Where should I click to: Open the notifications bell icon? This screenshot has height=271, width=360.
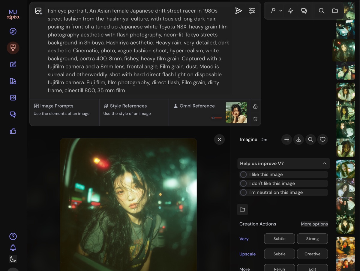pyautogui.click(x=13, y=248)
